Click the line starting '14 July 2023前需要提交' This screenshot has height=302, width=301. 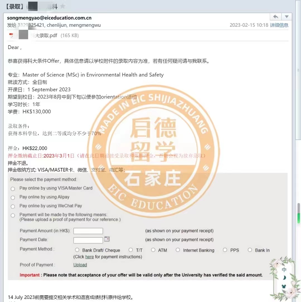click(71, 297)
